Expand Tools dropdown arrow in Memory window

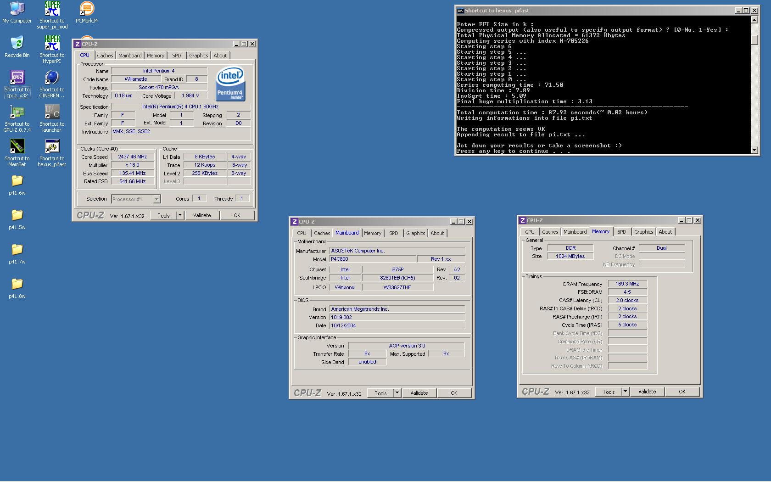tap(626, 392)
